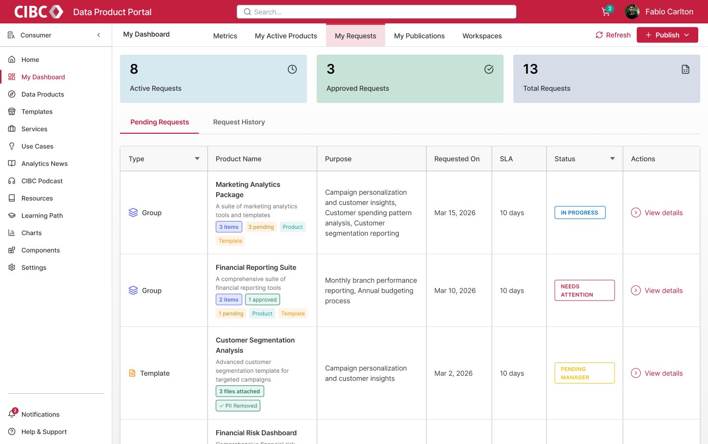View details for Customer Segmentation Analysis
Screen dimensions: 708x444
coord(657,373)
